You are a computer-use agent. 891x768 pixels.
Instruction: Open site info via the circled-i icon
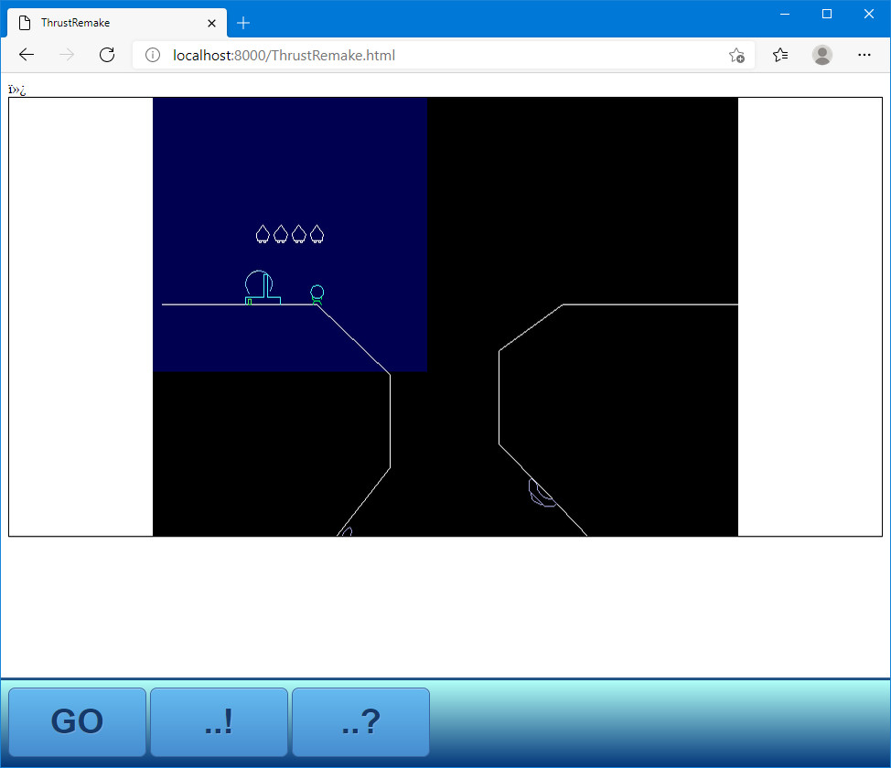coord(151,55)
